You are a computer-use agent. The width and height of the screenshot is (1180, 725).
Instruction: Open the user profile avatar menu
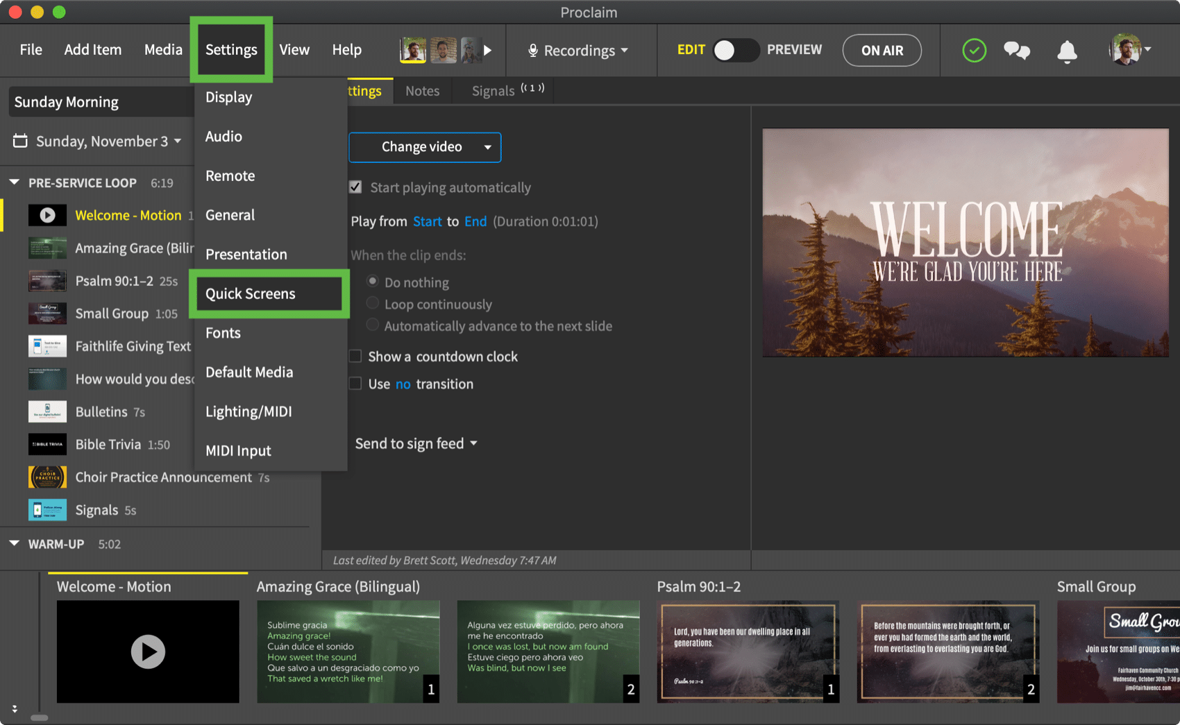pos(1129,50)
